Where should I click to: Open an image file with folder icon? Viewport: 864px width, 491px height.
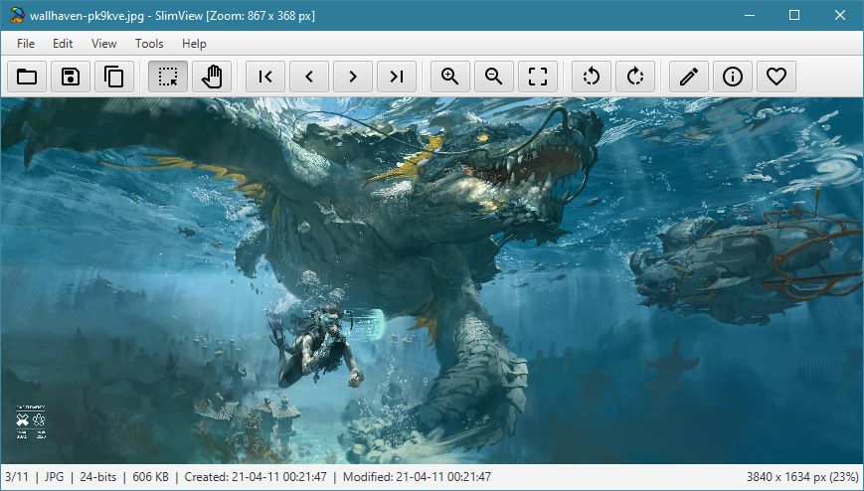(27, 77)
